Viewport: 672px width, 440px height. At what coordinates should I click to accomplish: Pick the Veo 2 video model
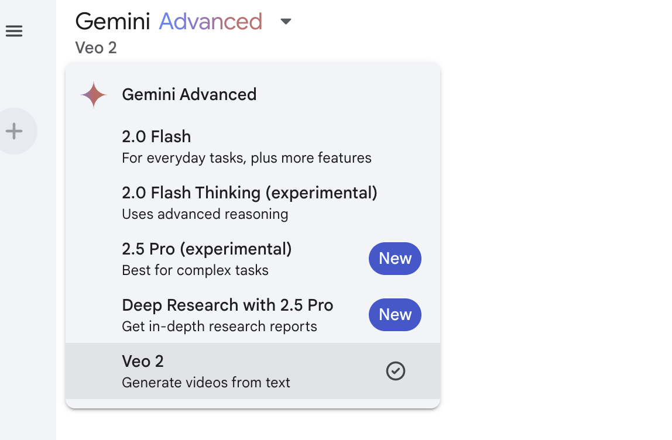[x=253, y=371]
